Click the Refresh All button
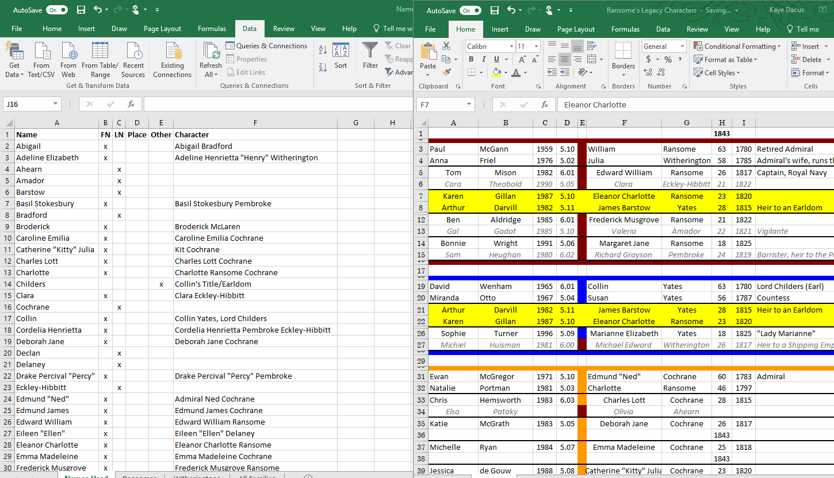 coord(211,60)
